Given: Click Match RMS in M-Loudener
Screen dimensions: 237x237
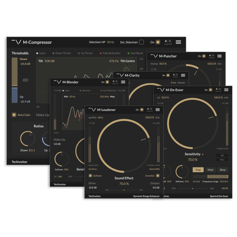Looking at the screenshot, I should tap(154, 169).
